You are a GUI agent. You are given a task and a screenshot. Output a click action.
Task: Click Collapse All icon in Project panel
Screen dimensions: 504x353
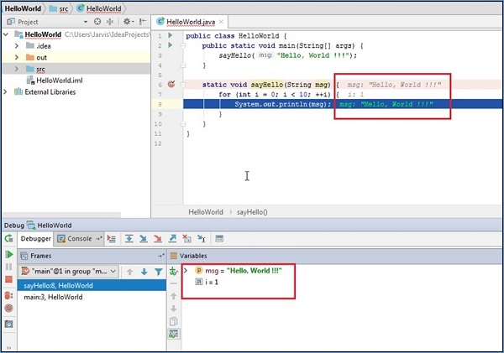pyautogui.click(x=110, y=22)
